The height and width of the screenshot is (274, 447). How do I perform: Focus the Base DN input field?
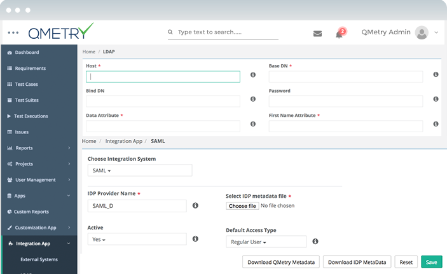click(346, 77)
